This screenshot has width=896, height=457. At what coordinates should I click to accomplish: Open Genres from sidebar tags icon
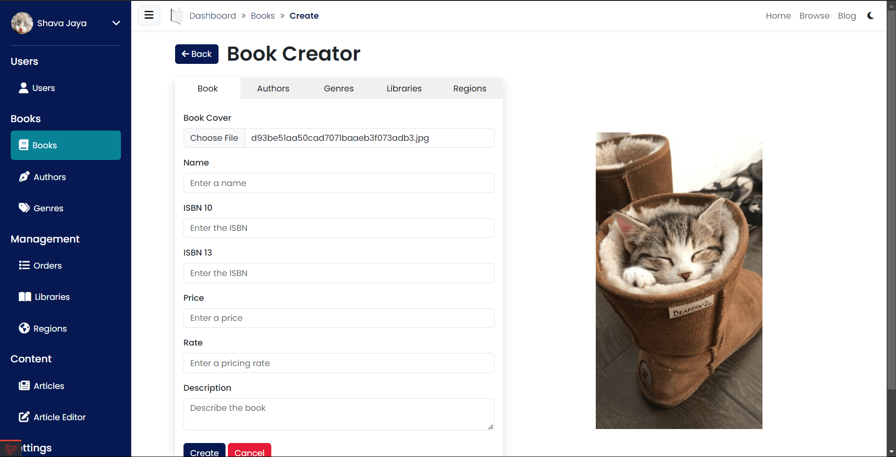point(24,208)
